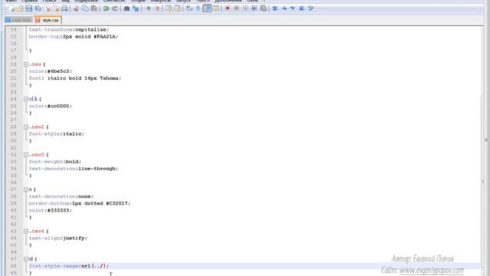Click the 'font-weight:bold;' declaration
Viewport: 490px width, 276px height.
click(55, 162)
